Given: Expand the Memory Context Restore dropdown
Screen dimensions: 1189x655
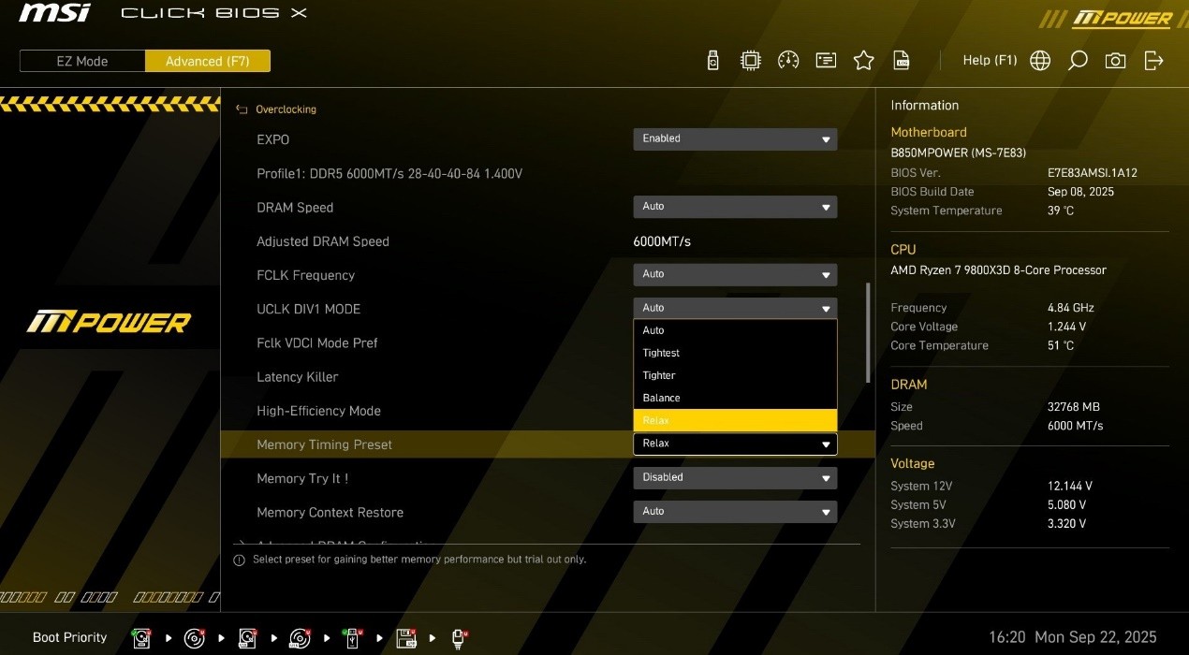Looking at the screenshot, I should pos(735,512).
